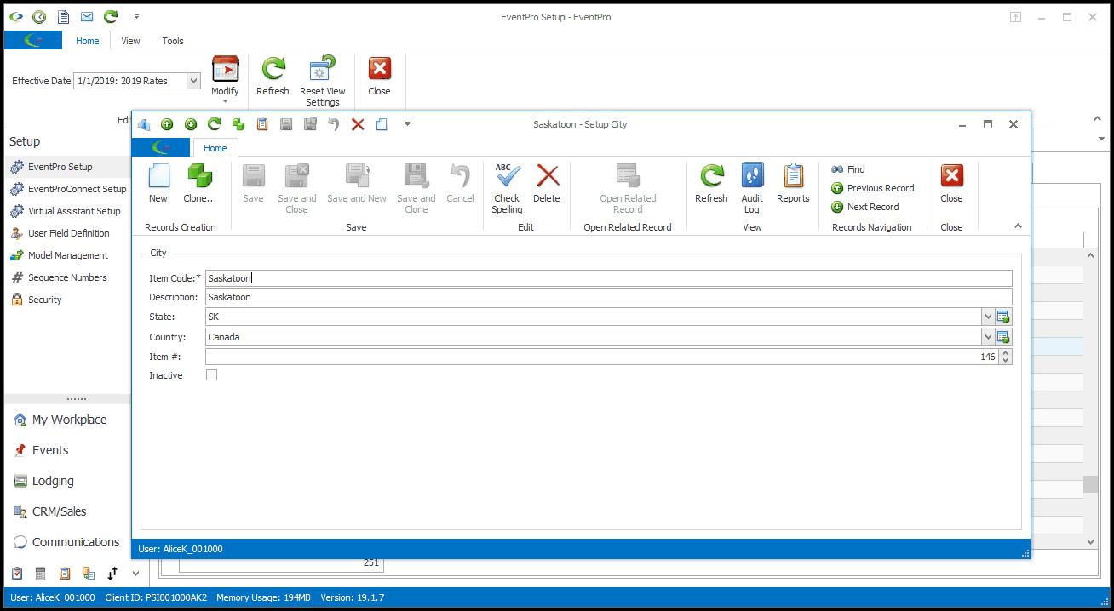This screenshot has width=1114, height=611.
Task: Click the clipboard icon in Setup City title bar
Action: tap(262, 124)
